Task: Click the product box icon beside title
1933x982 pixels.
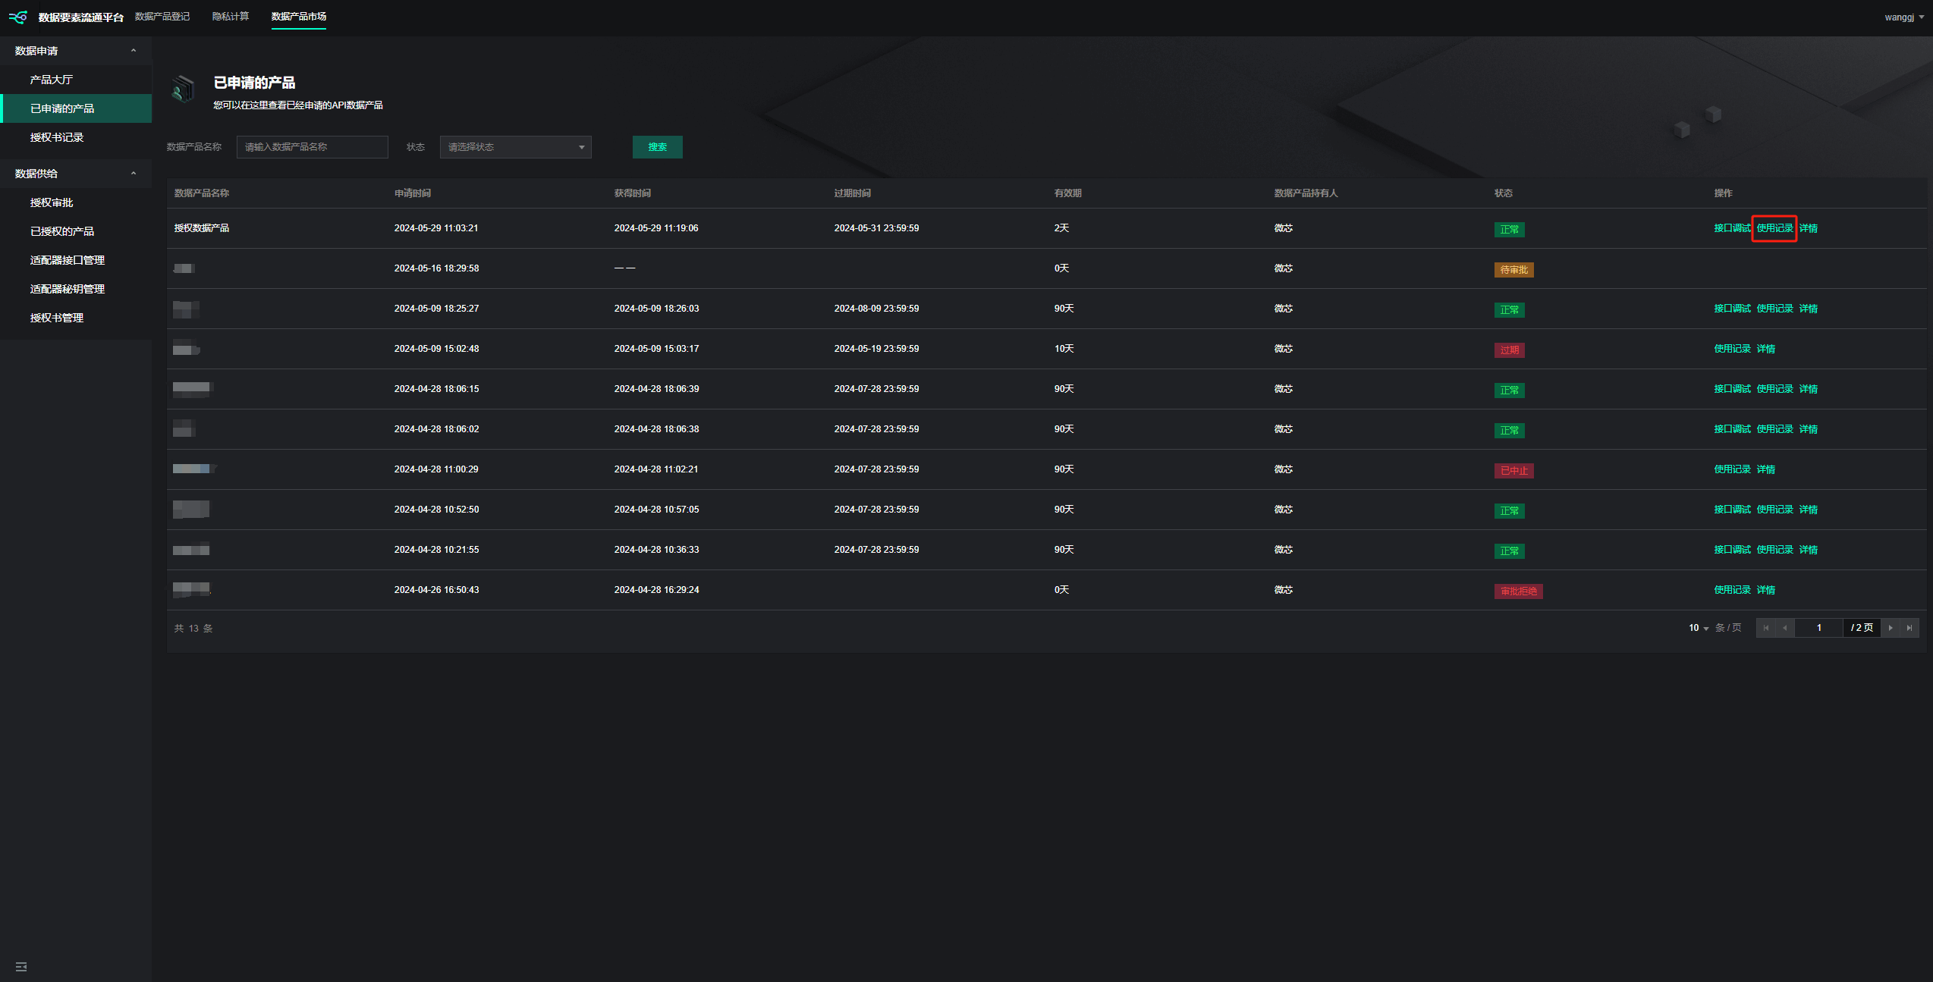Action: tap(183, 89)
